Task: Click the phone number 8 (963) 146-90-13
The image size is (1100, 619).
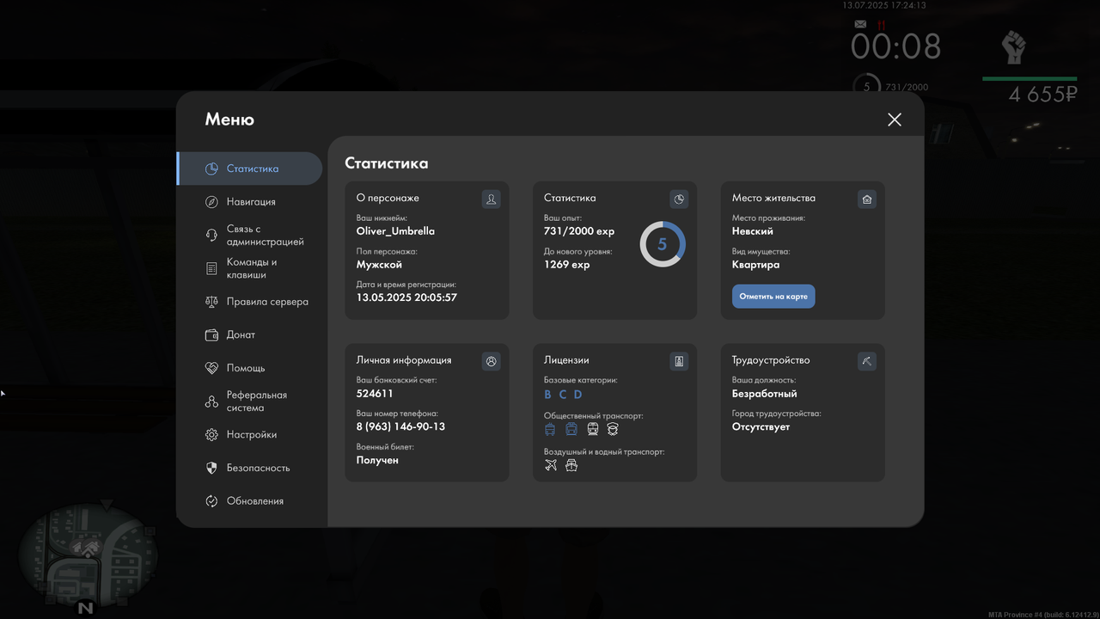Action: click(x=400, y=426)
